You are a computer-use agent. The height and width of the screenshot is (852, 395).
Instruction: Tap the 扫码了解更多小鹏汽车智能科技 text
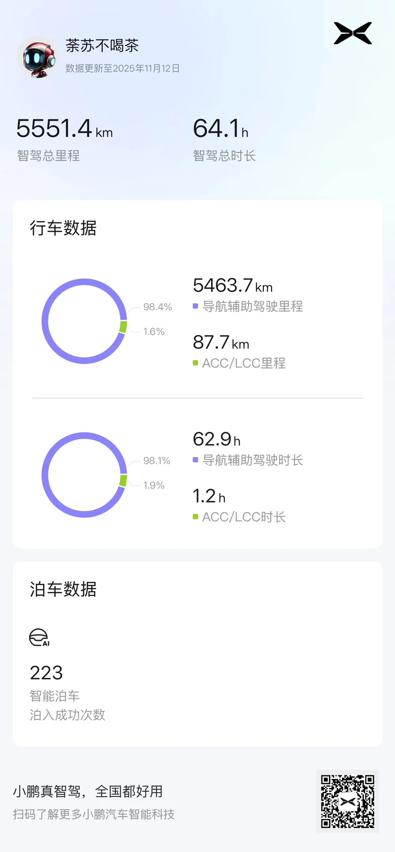94,814
